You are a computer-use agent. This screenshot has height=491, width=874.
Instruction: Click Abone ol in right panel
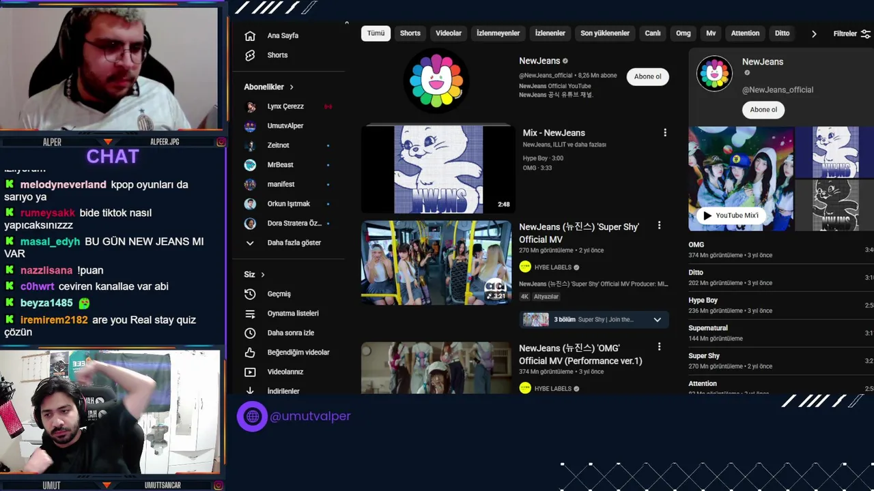pyautogui.click(x=763, y=110)
